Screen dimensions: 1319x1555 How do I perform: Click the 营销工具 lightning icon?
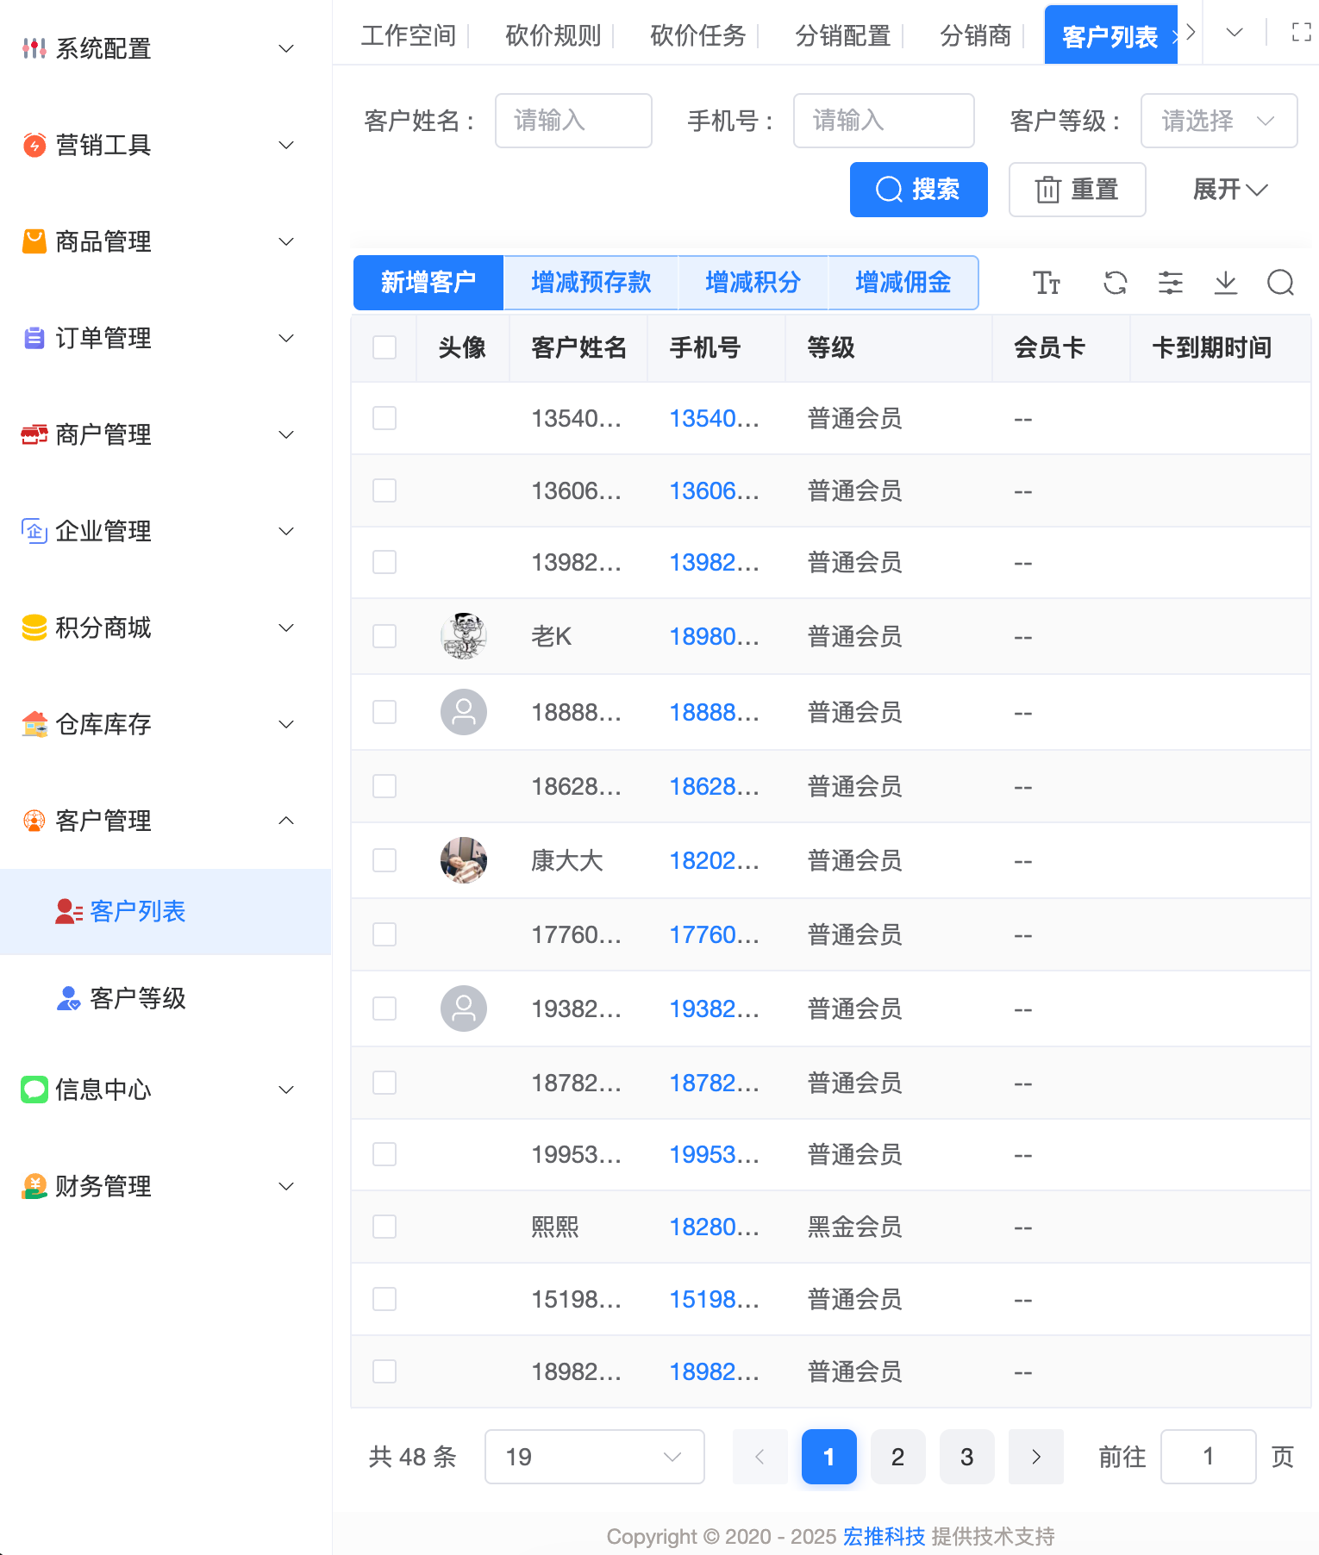coord(34,145)
